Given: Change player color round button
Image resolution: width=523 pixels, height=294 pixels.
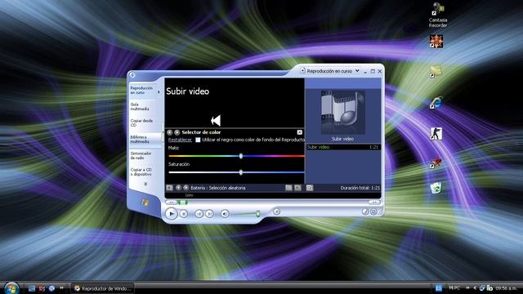Looking at the screenshot, I should pyautogui.click(x=365, y=212).
